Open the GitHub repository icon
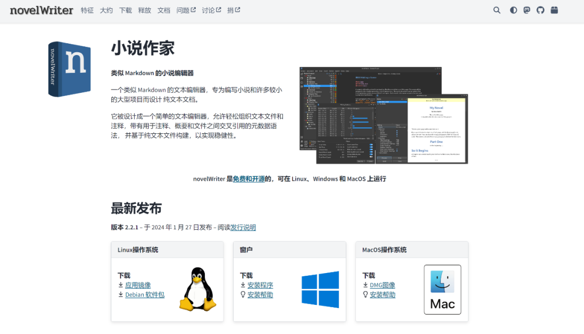Image resolution: width=584 pixels, height=334 pixels. [x=540, y=10]
